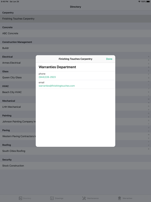Select Johnson Painting Company entry
Screen dimensions: 151x202
click(x=18, y=122)
